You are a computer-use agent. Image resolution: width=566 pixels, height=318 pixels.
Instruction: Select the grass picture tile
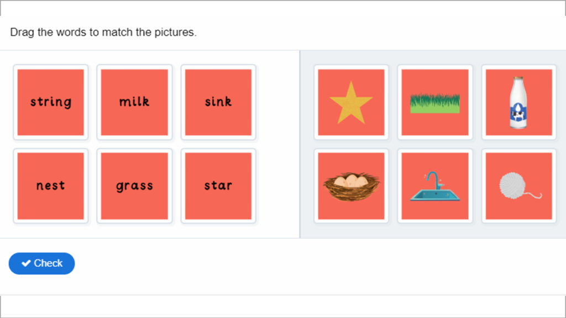click(x=435, y=102)
